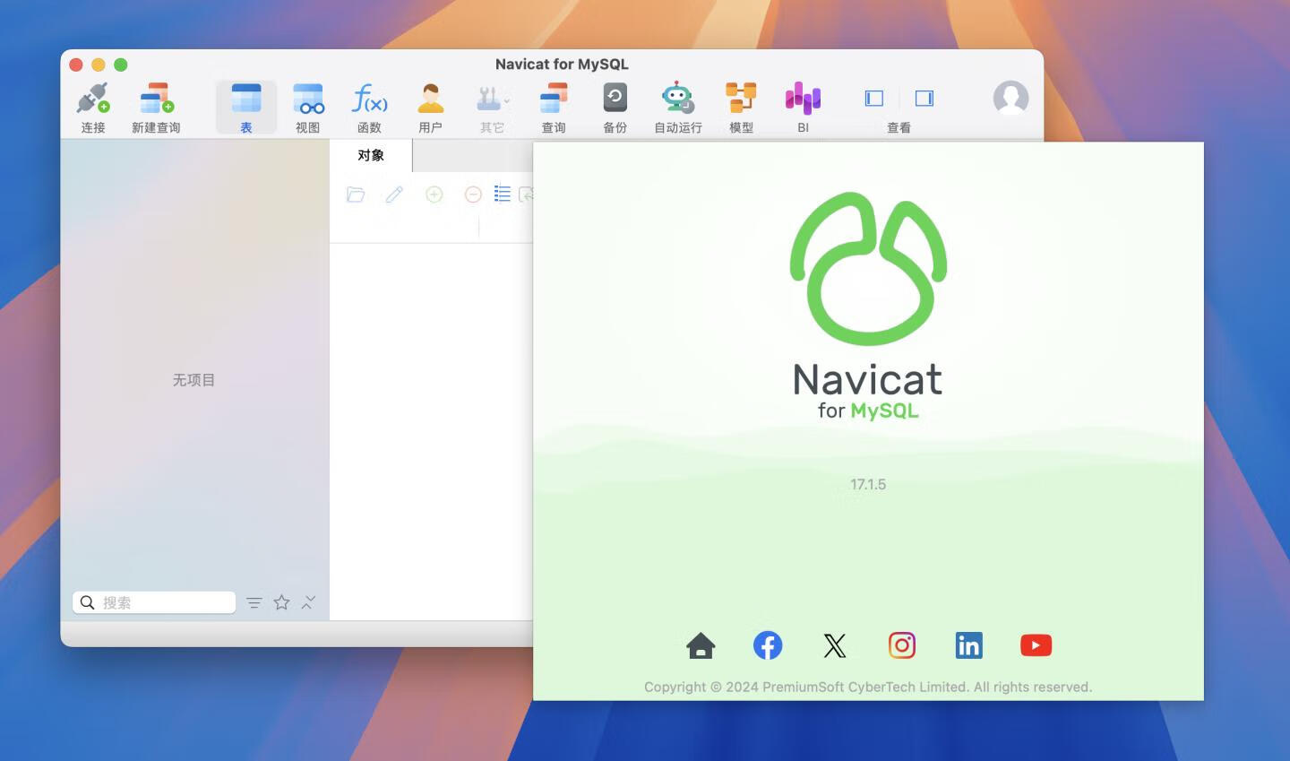The height and width of the screenshot is (761, 1290).
Task: Click the design table pencil icon
Action: pyautogui.click(x=394, y=195)
